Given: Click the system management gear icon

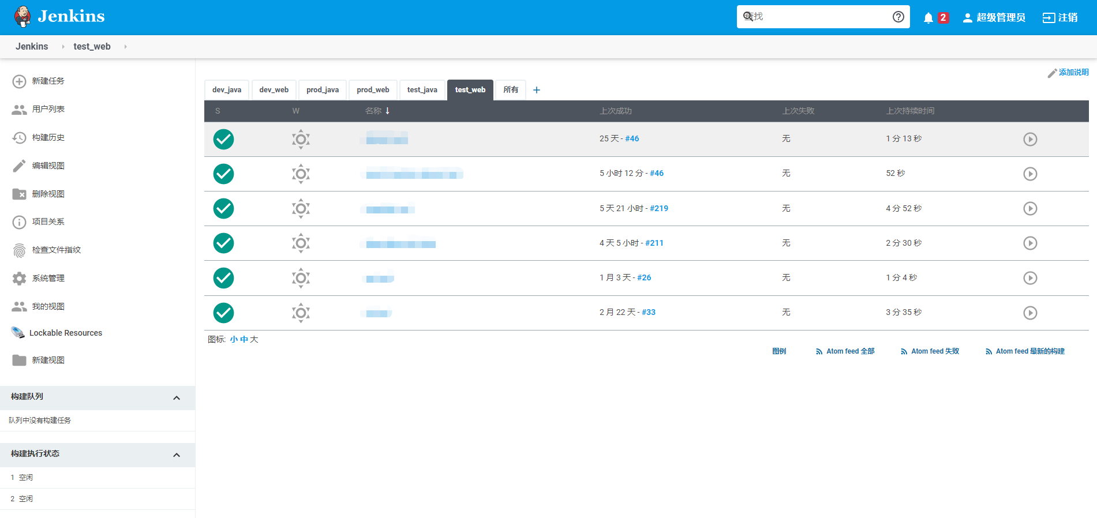Looking at the screenshot, I should pos(19,279).
